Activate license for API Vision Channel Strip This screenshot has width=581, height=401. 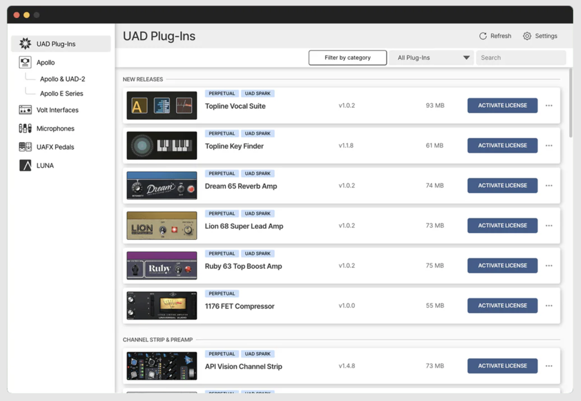[502, 366]
